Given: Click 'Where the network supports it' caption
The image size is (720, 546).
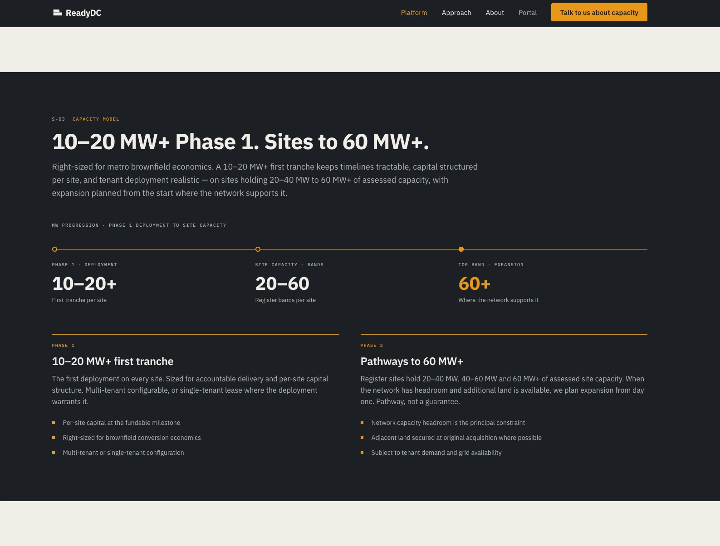Looking at the screenshot, I should [x=498, y=300].
